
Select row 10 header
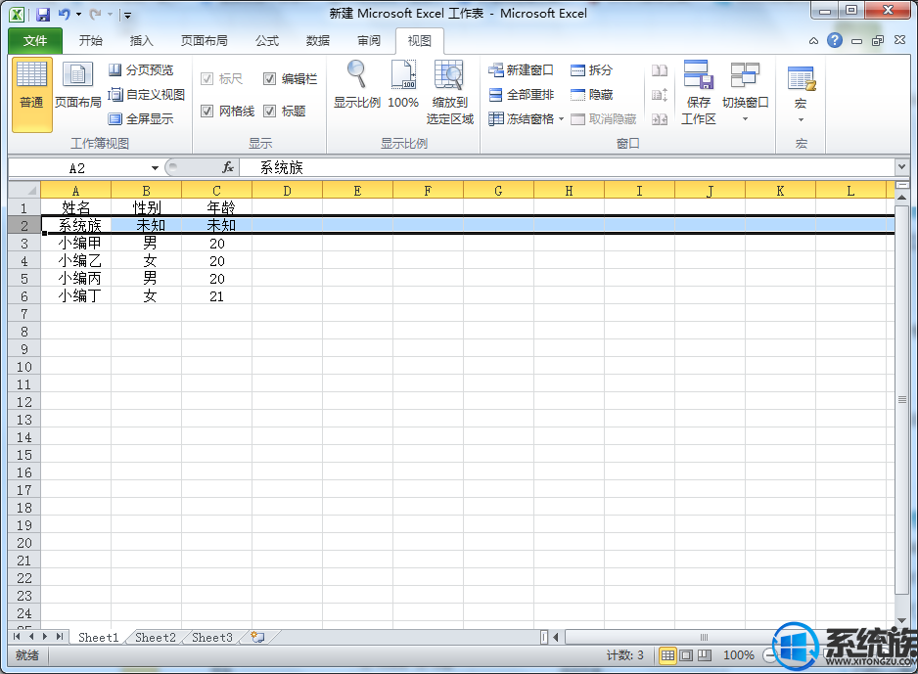point(24,367)
